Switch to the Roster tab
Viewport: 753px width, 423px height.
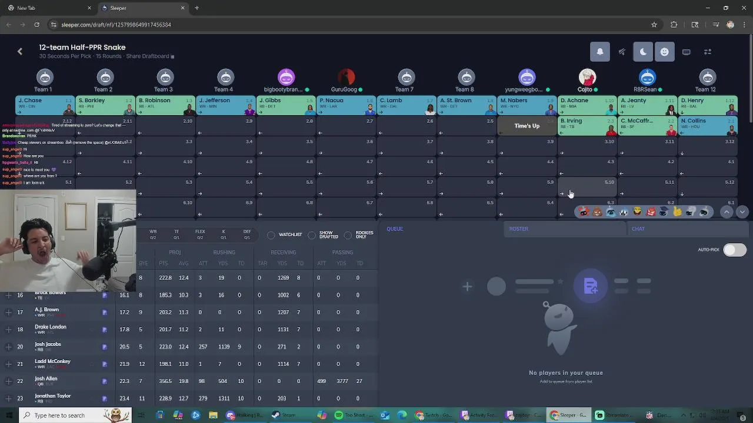[519, 229]
